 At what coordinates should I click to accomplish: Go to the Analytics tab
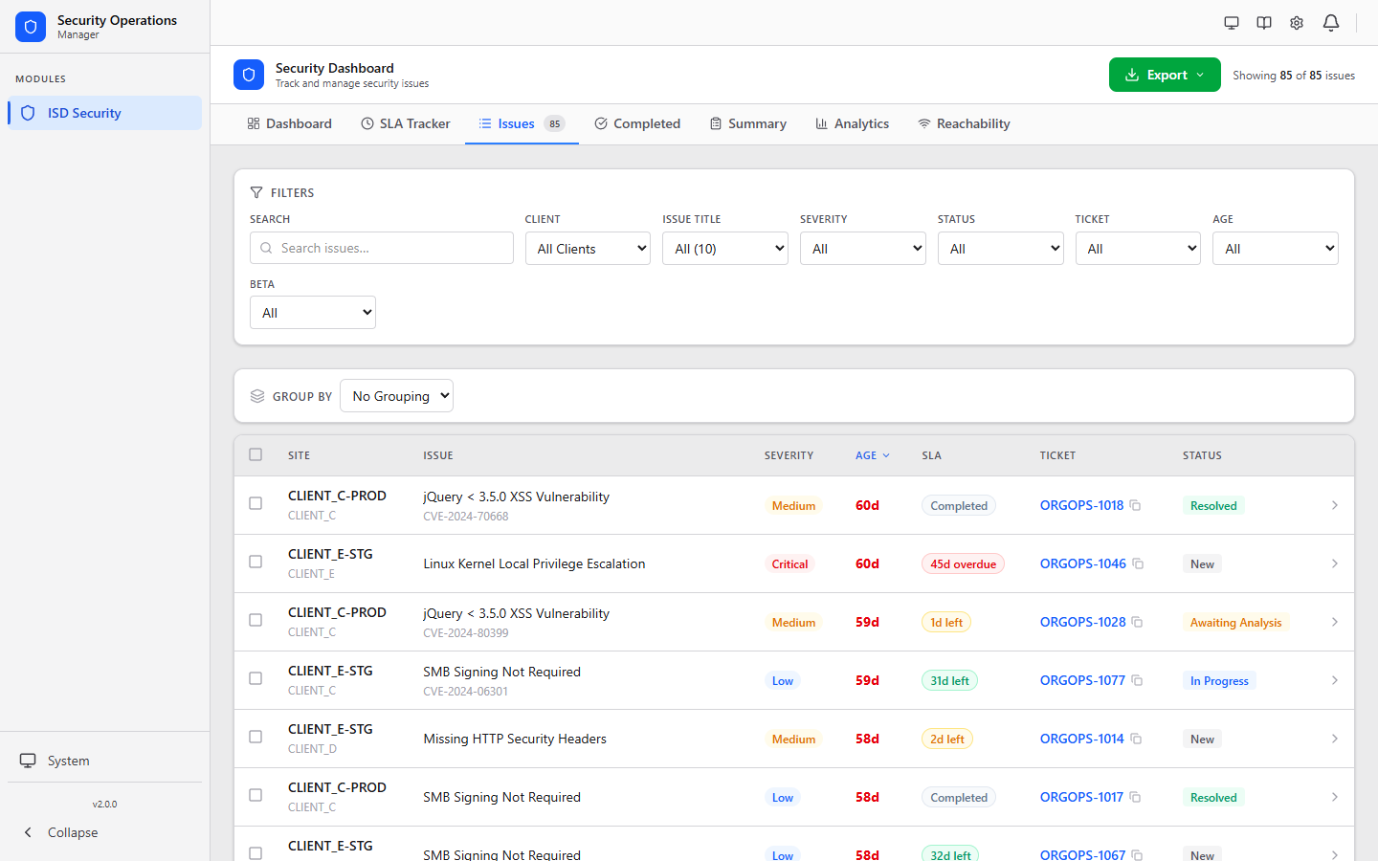[852, 123]
